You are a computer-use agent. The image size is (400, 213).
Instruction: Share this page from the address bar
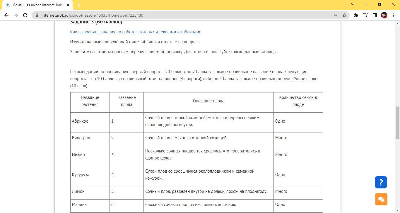pos(335,15)
